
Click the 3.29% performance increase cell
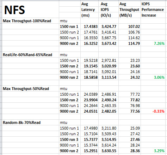pyautogui.click(x=153, y=151)
